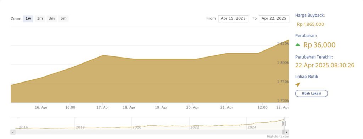Select the 6m zoom range

point(63,18)
